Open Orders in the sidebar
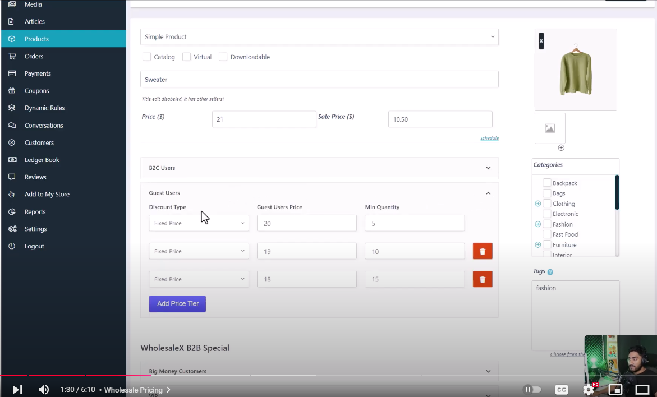 (x=34, y=56)
